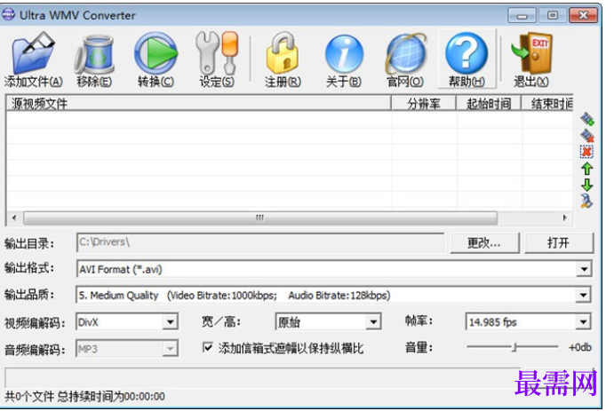
Task: Open the 输出格式 AVI Format dropdown
Action: tap(585, 269)
